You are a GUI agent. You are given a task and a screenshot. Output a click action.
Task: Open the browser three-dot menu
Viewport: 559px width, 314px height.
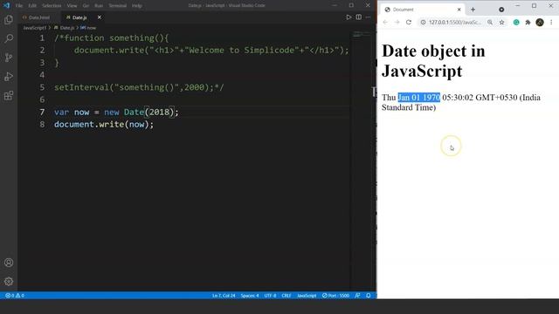click(551, 22)
